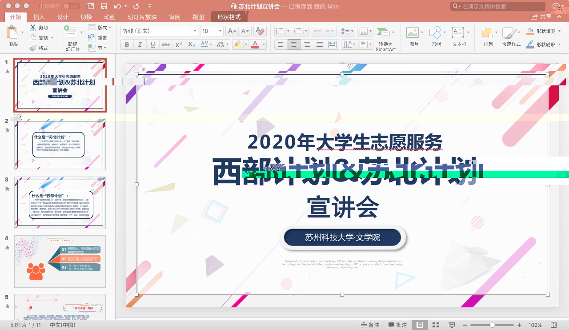Open the font color dropdown arrow
Image resolution: width=569 pixels, height=330 pixels.
coord(264,44)
